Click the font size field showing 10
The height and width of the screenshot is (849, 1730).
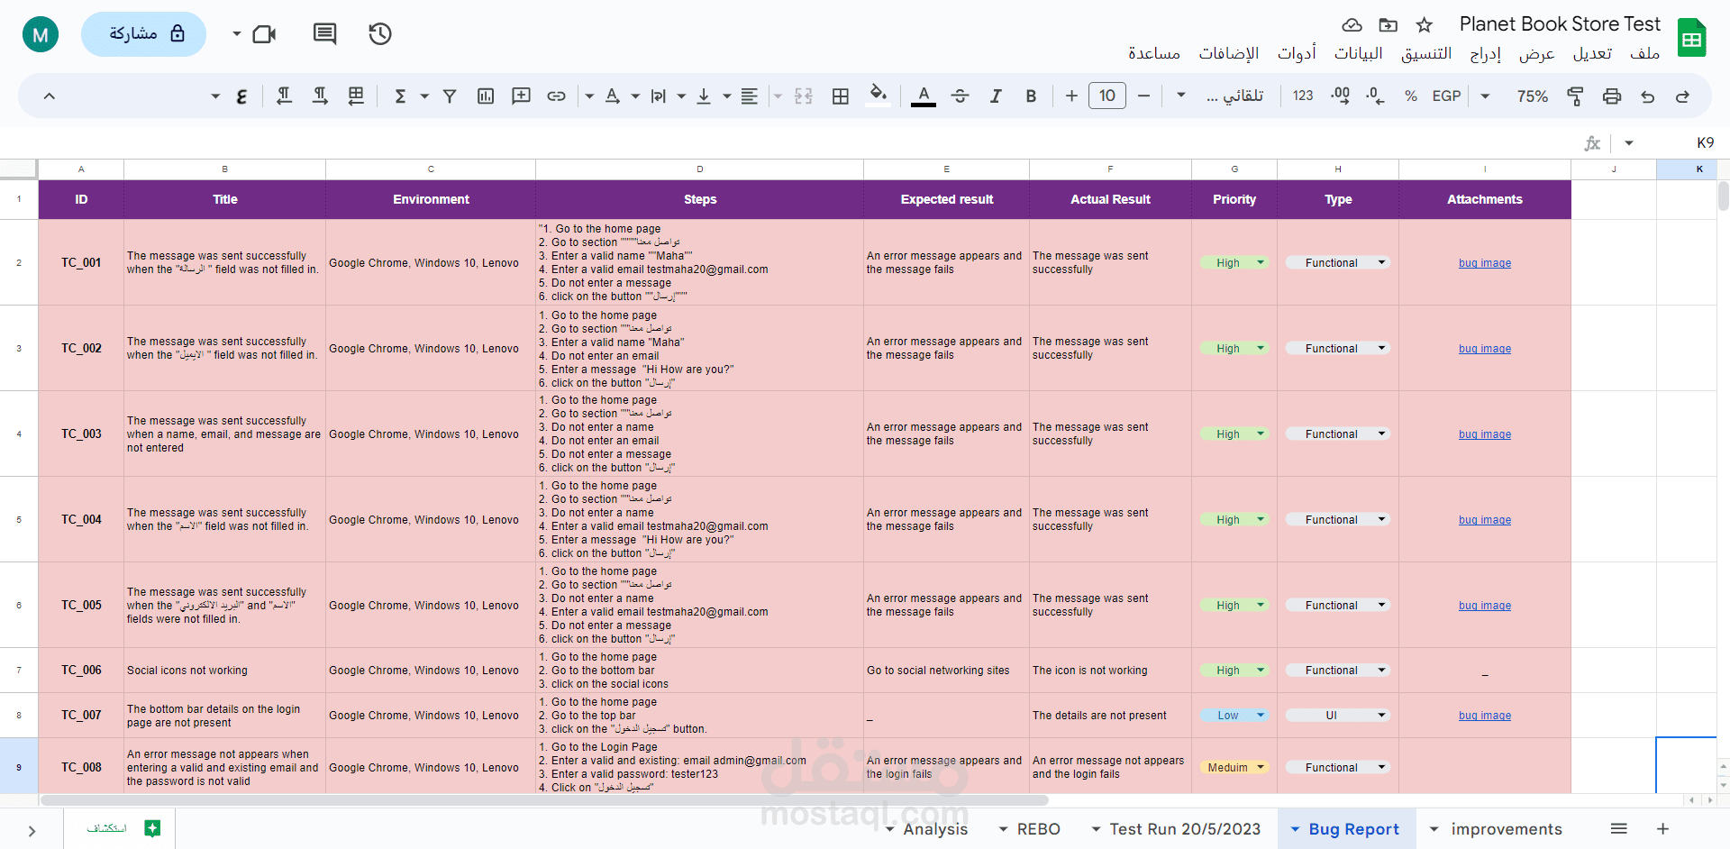1107,96
